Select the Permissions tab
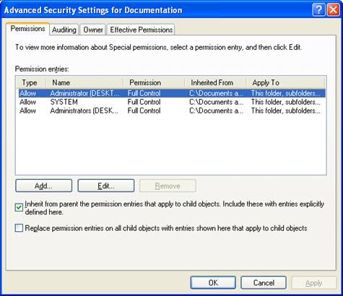 tap(27, 29)
